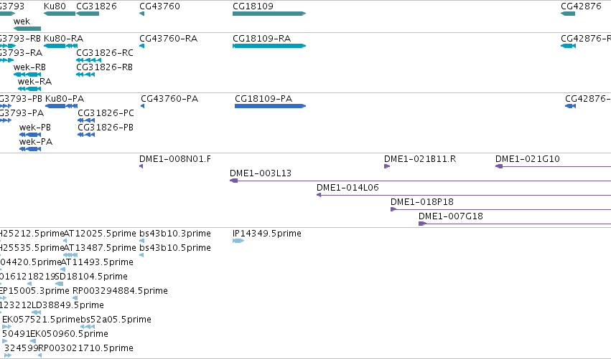Click the Ku80-PA protein label

[65, 99]
